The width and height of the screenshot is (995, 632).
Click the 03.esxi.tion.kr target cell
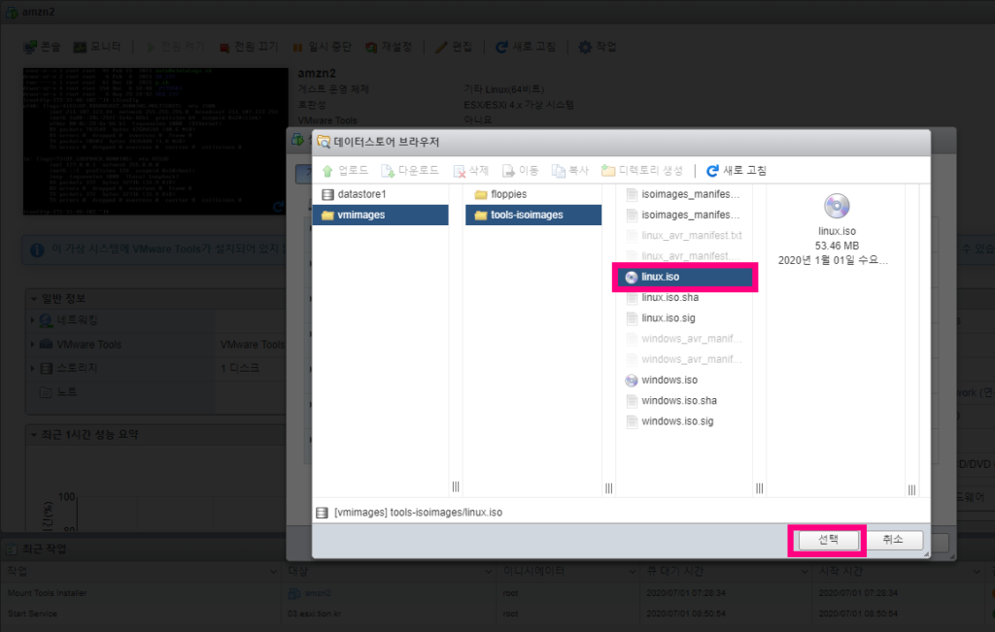click(314, 614)
